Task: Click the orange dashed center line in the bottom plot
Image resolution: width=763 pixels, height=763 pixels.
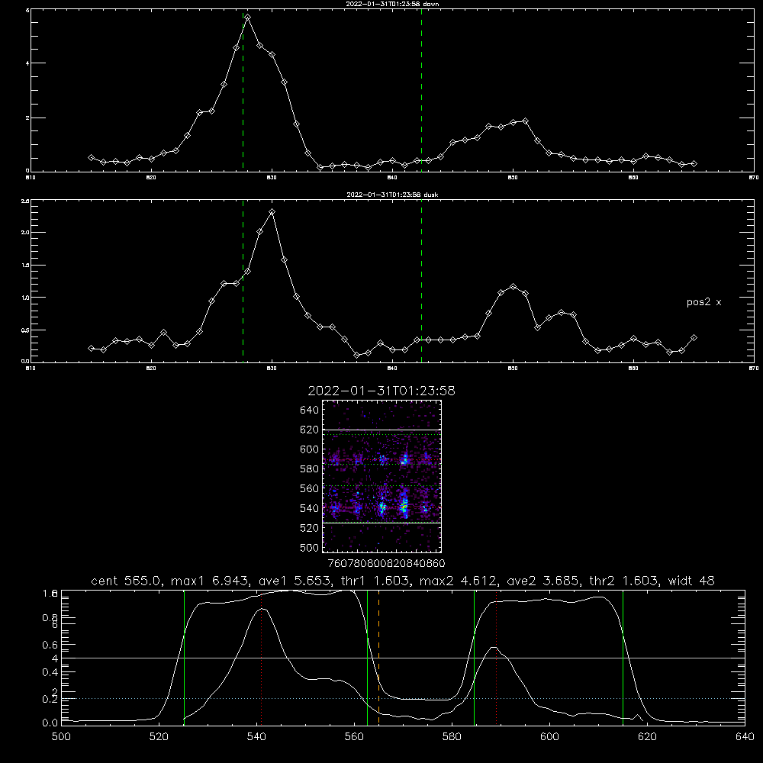Action: tap(378, 657)
